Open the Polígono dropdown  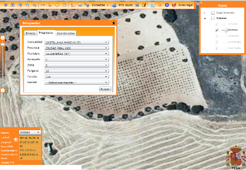[x=76, y=71]
